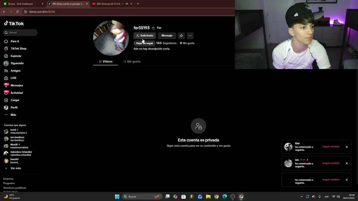Screen dimensions: 358x201
Task: Focus the TikTok Buscar search field
Action: (20, 33)
